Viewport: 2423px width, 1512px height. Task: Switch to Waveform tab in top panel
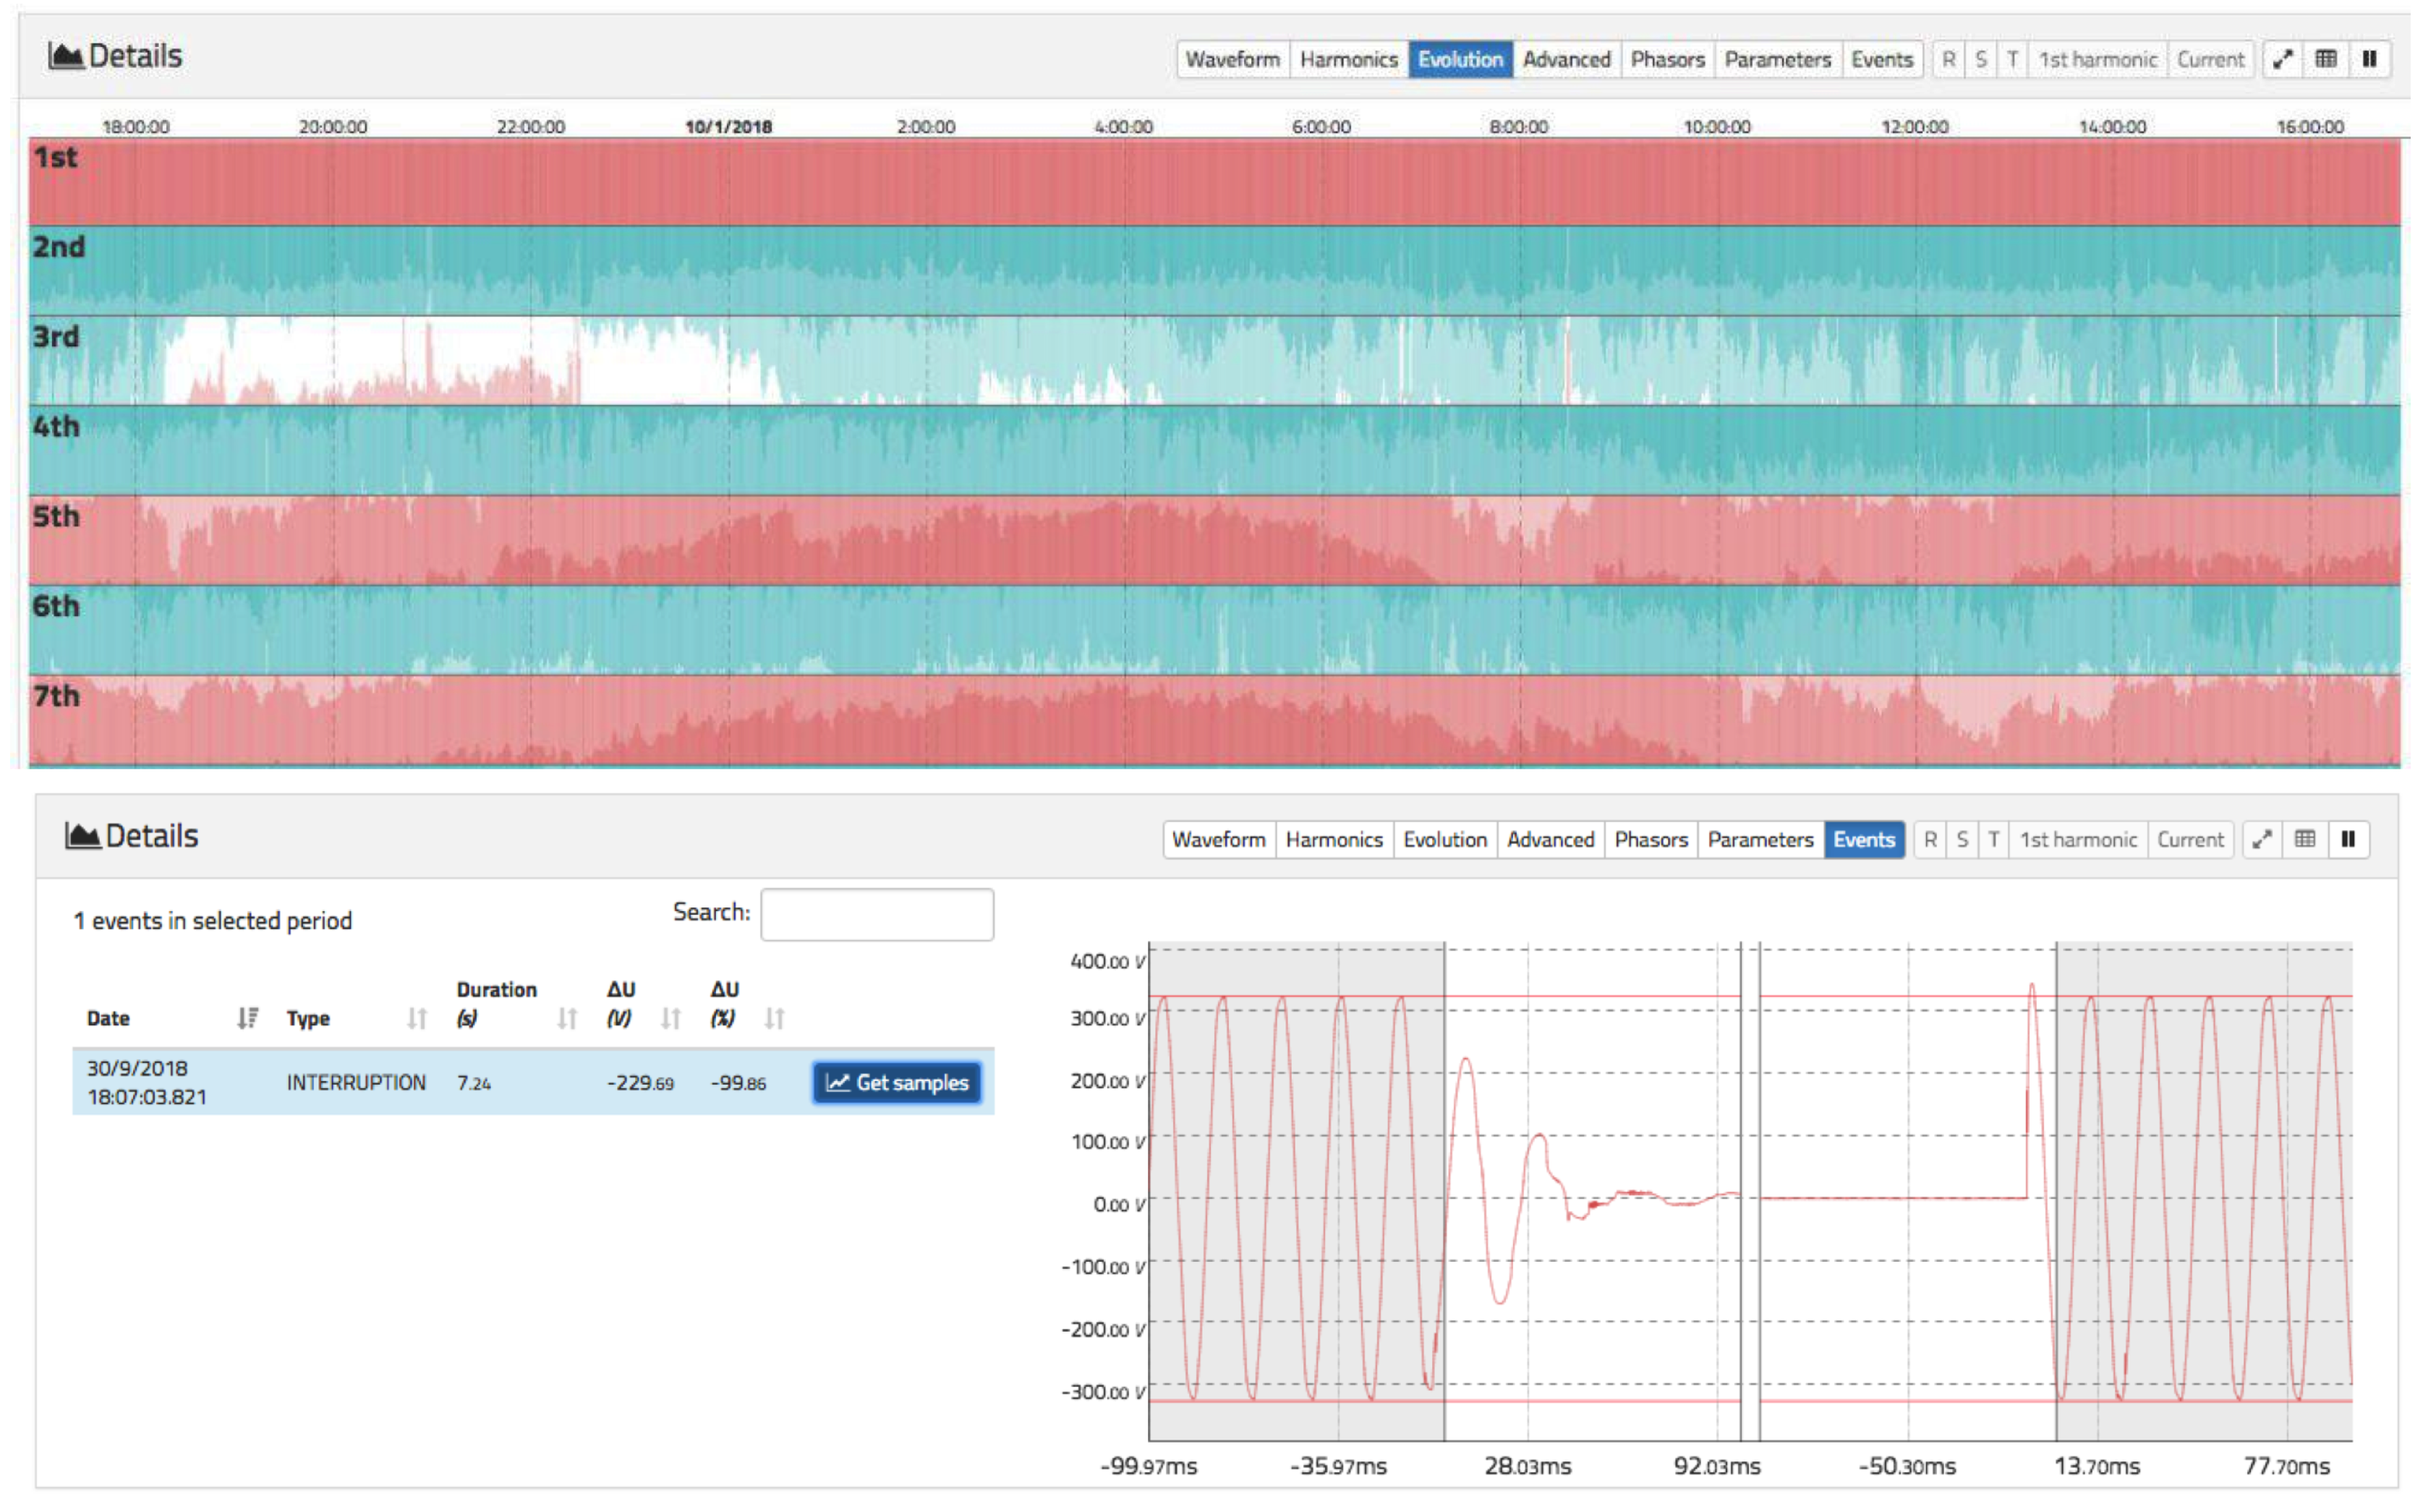1232,59
